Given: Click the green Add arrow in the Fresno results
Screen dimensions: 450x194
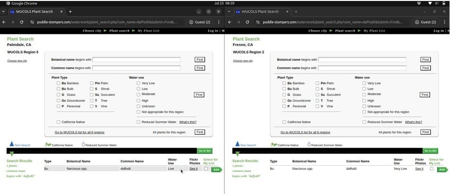Looking at the screenshot, I should pyautogui.click(x=441, y=169).
